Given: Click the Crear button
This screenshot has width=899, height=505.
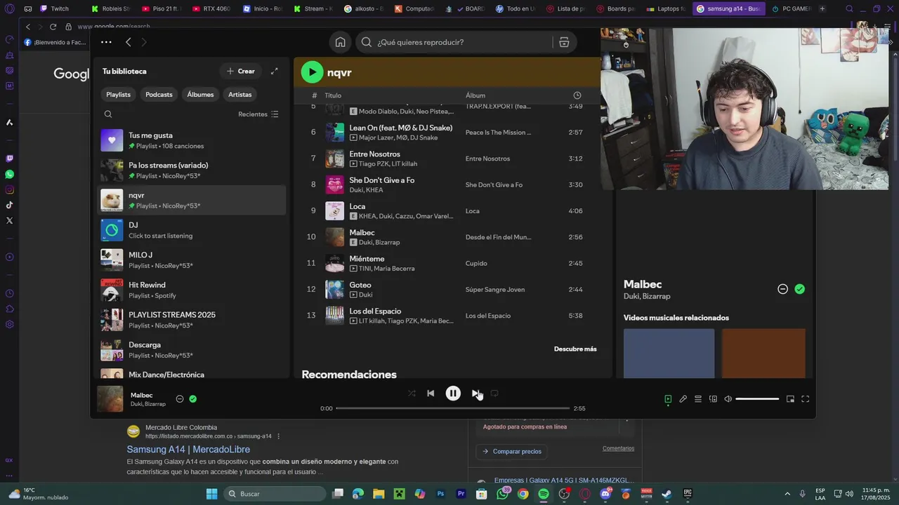Looking at the screenshot, I should coord(241,71).
